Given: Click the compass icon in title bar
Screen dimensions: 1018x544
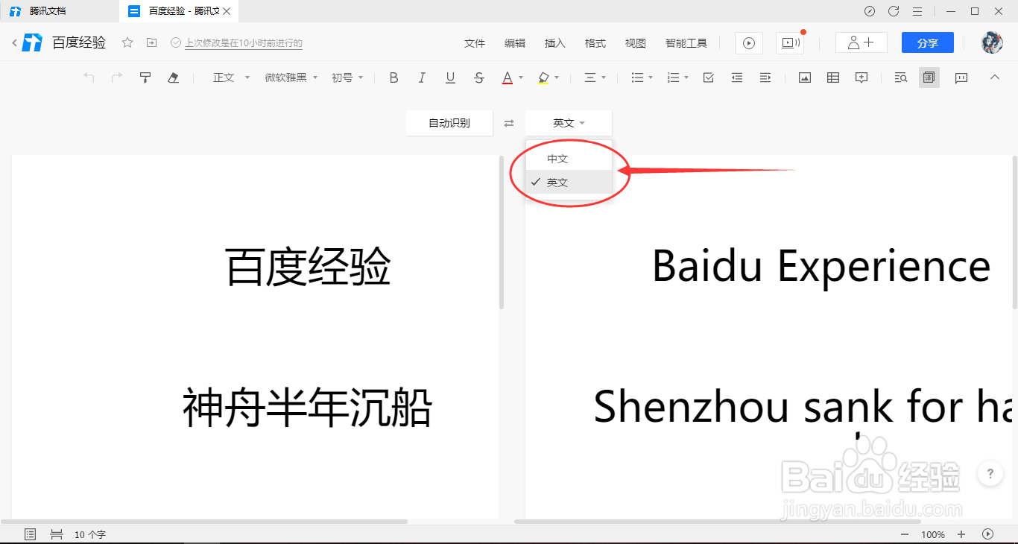Looking at the screenshot, I should pos(870,11).
